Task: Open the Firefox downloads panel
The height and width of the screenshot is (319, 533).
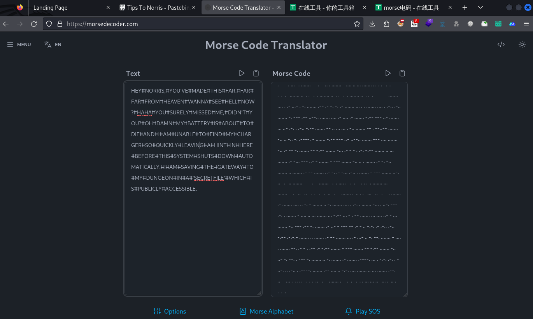Action: point(372,24)
